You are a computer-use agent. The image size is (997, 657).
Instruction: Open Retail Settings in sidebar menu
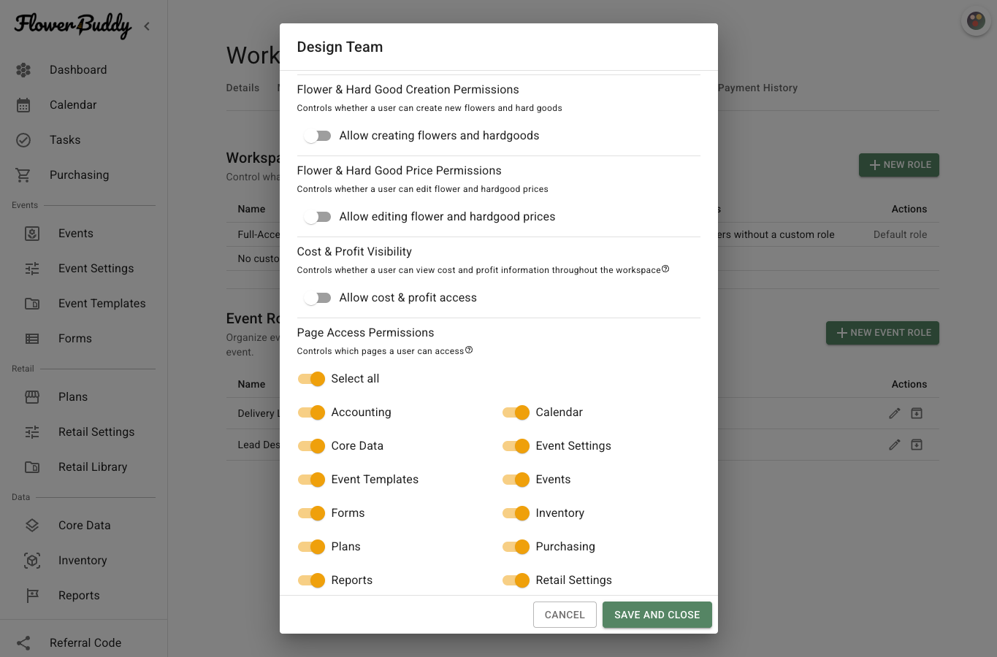[96, 432]
